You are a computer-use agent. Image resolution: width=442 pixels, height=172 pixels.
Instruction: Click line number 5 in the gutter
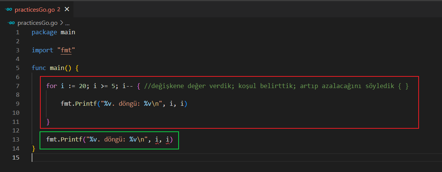click(17, 68)
